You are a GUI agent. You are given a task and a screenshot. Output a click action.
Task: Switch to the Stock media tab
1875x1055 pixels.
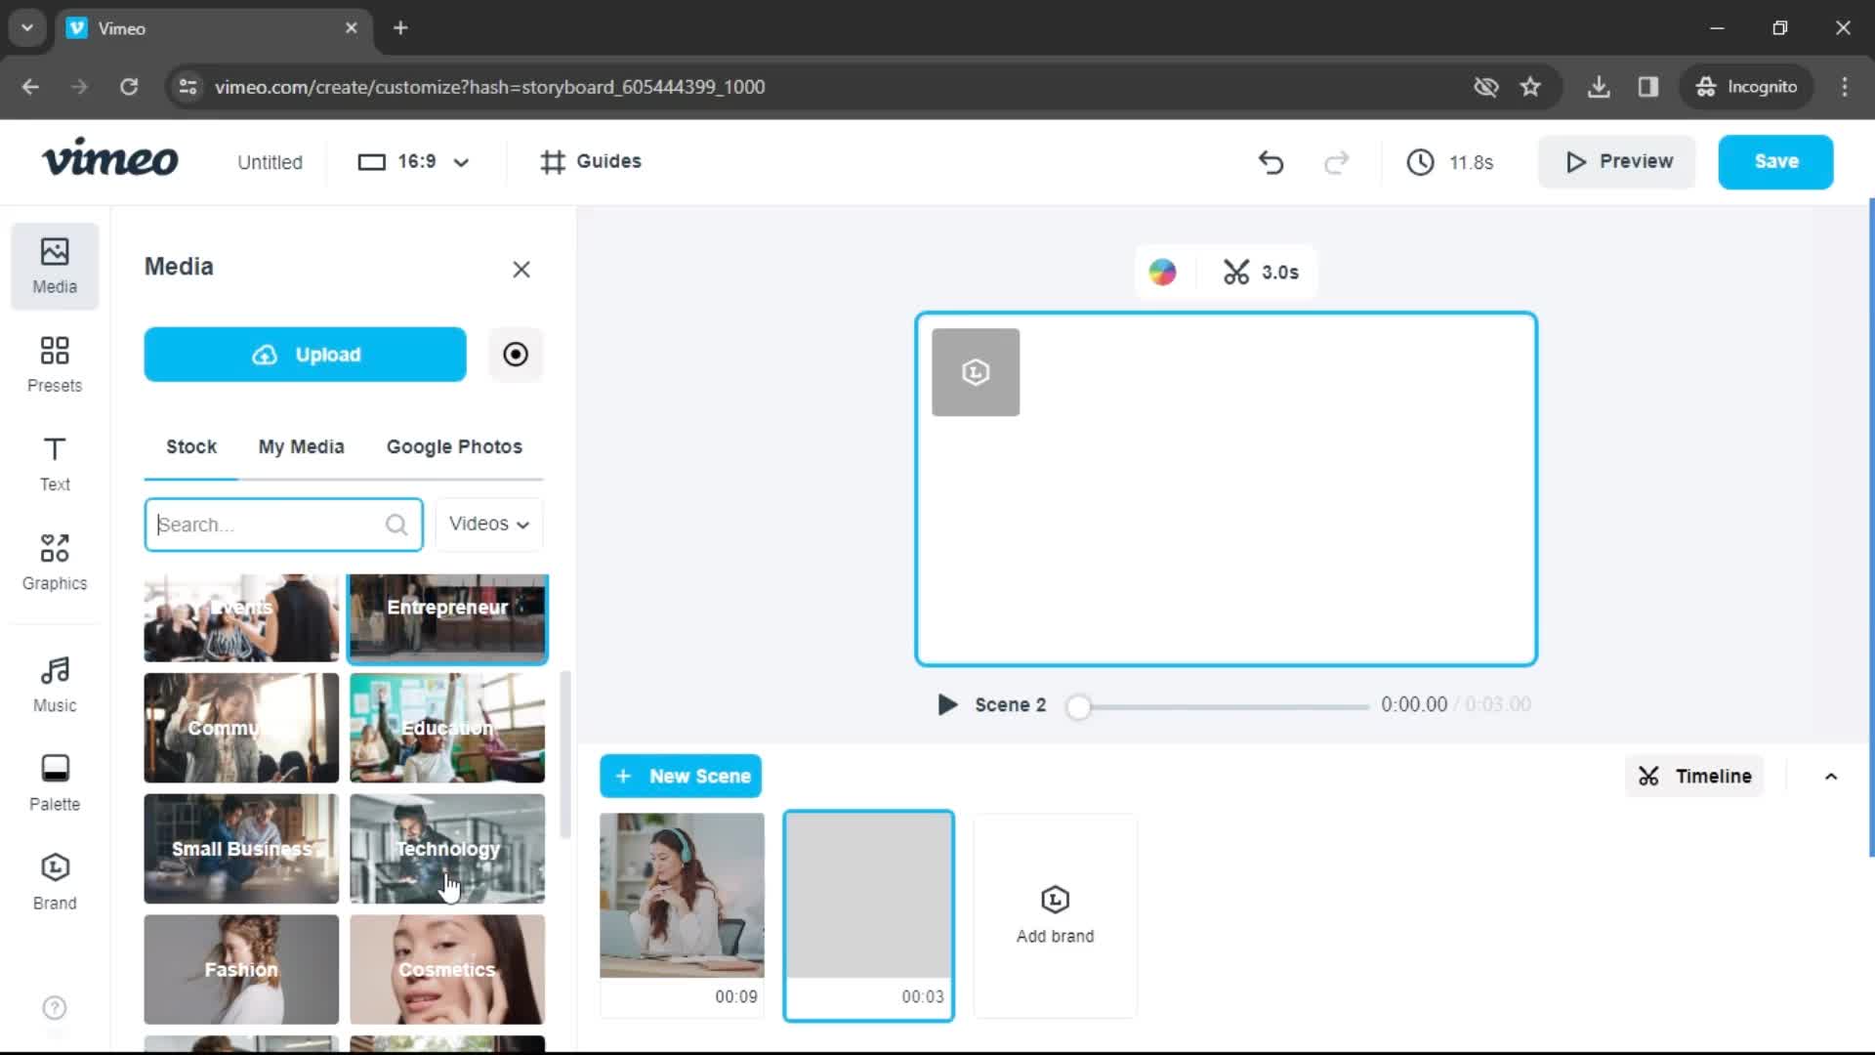[x=190, y=445]
